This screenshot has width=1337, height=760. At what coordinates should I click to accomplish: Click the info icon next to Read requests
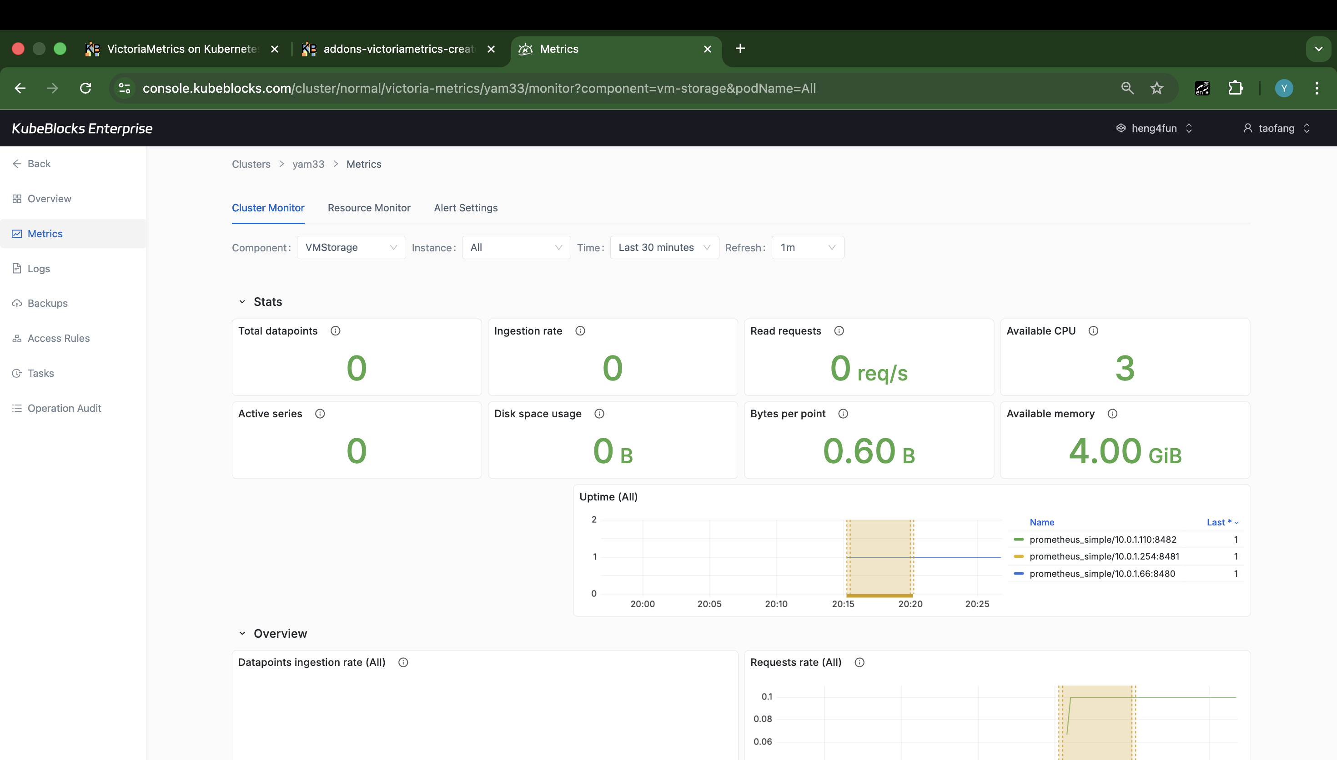click(x=839, y=331)
